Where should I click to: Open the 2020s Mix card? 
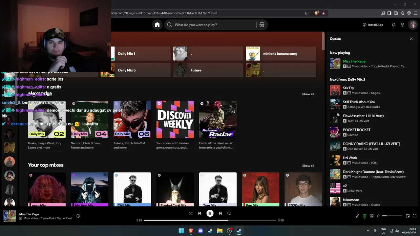303,189
